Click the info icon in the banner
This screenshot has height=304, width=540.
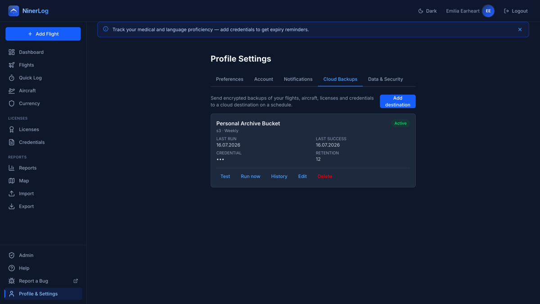[x=106, y=29]
